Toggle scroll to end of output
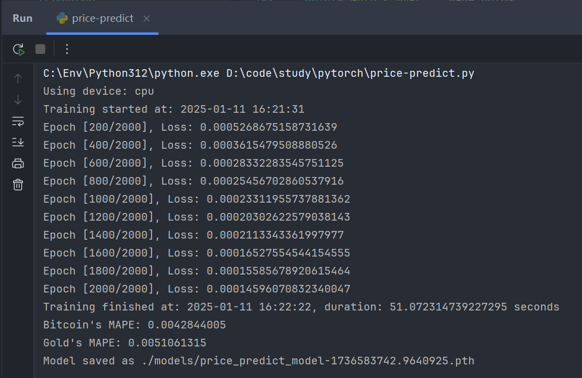The height and width of the screenshot is (378, 582). [x=18, y=142]
